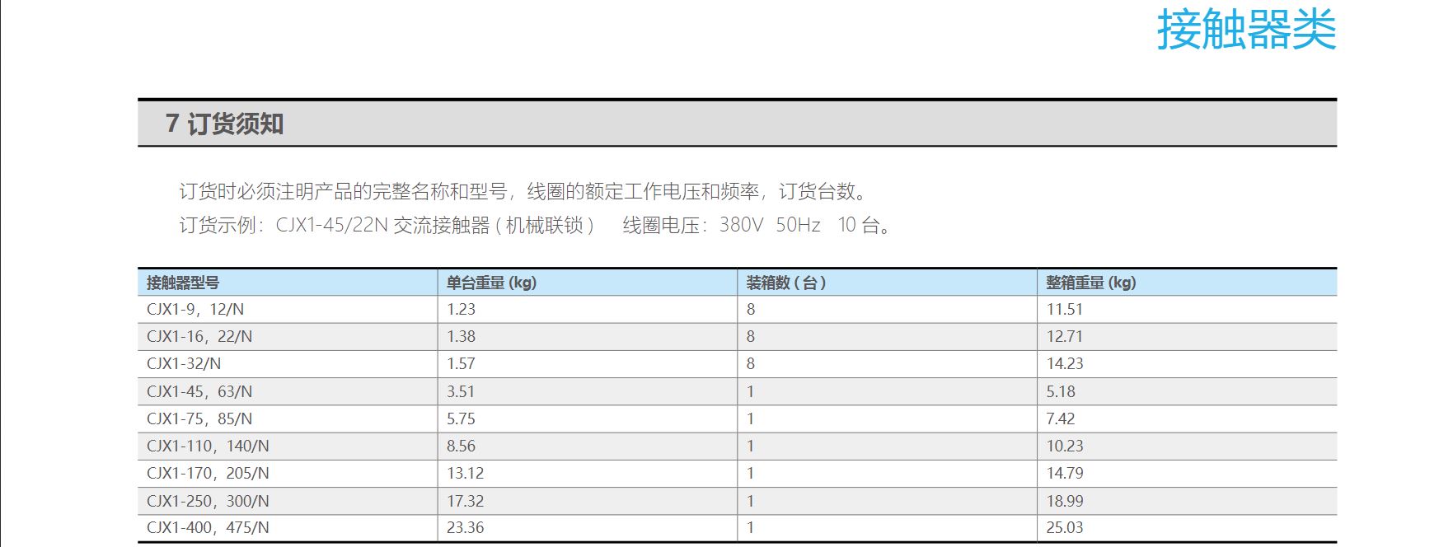Image resolution: width=1439 pixels, height=547 pixels.
Task: Click the full-box weight 14.23
Action: pos(1065,364)
